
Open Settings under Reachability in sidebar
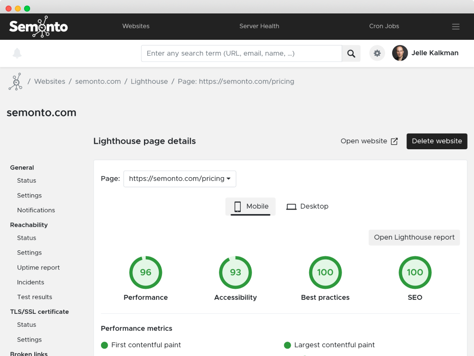(x=29, y=253)
